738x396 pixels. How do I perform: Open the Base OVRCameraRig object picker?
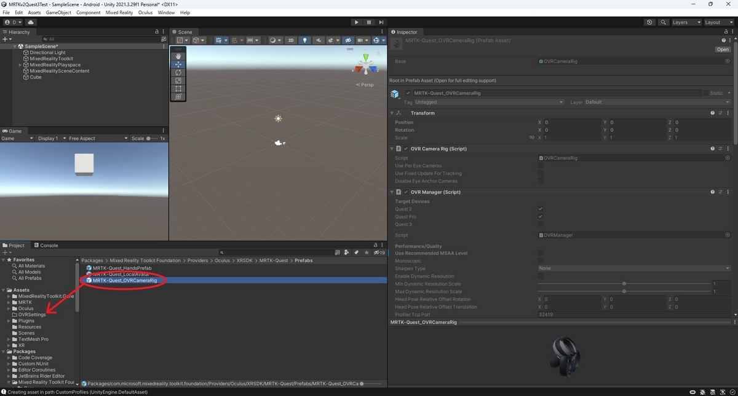pyautogui.click(x=728, y=61)
